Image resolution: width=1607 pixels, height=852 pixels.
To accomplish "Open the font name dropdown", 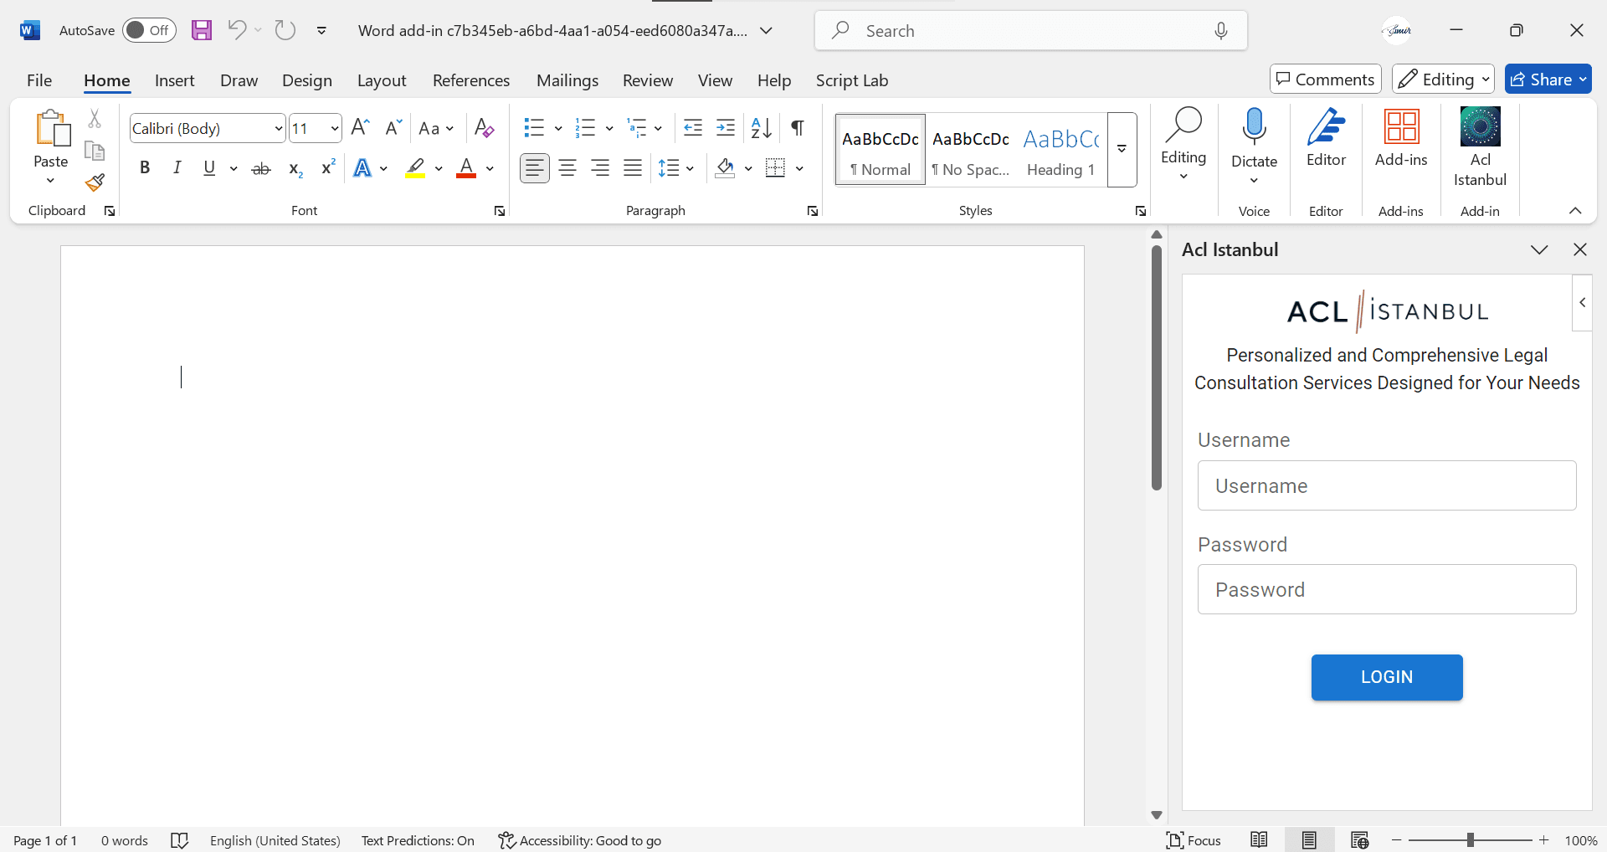I will coord(279,128).
